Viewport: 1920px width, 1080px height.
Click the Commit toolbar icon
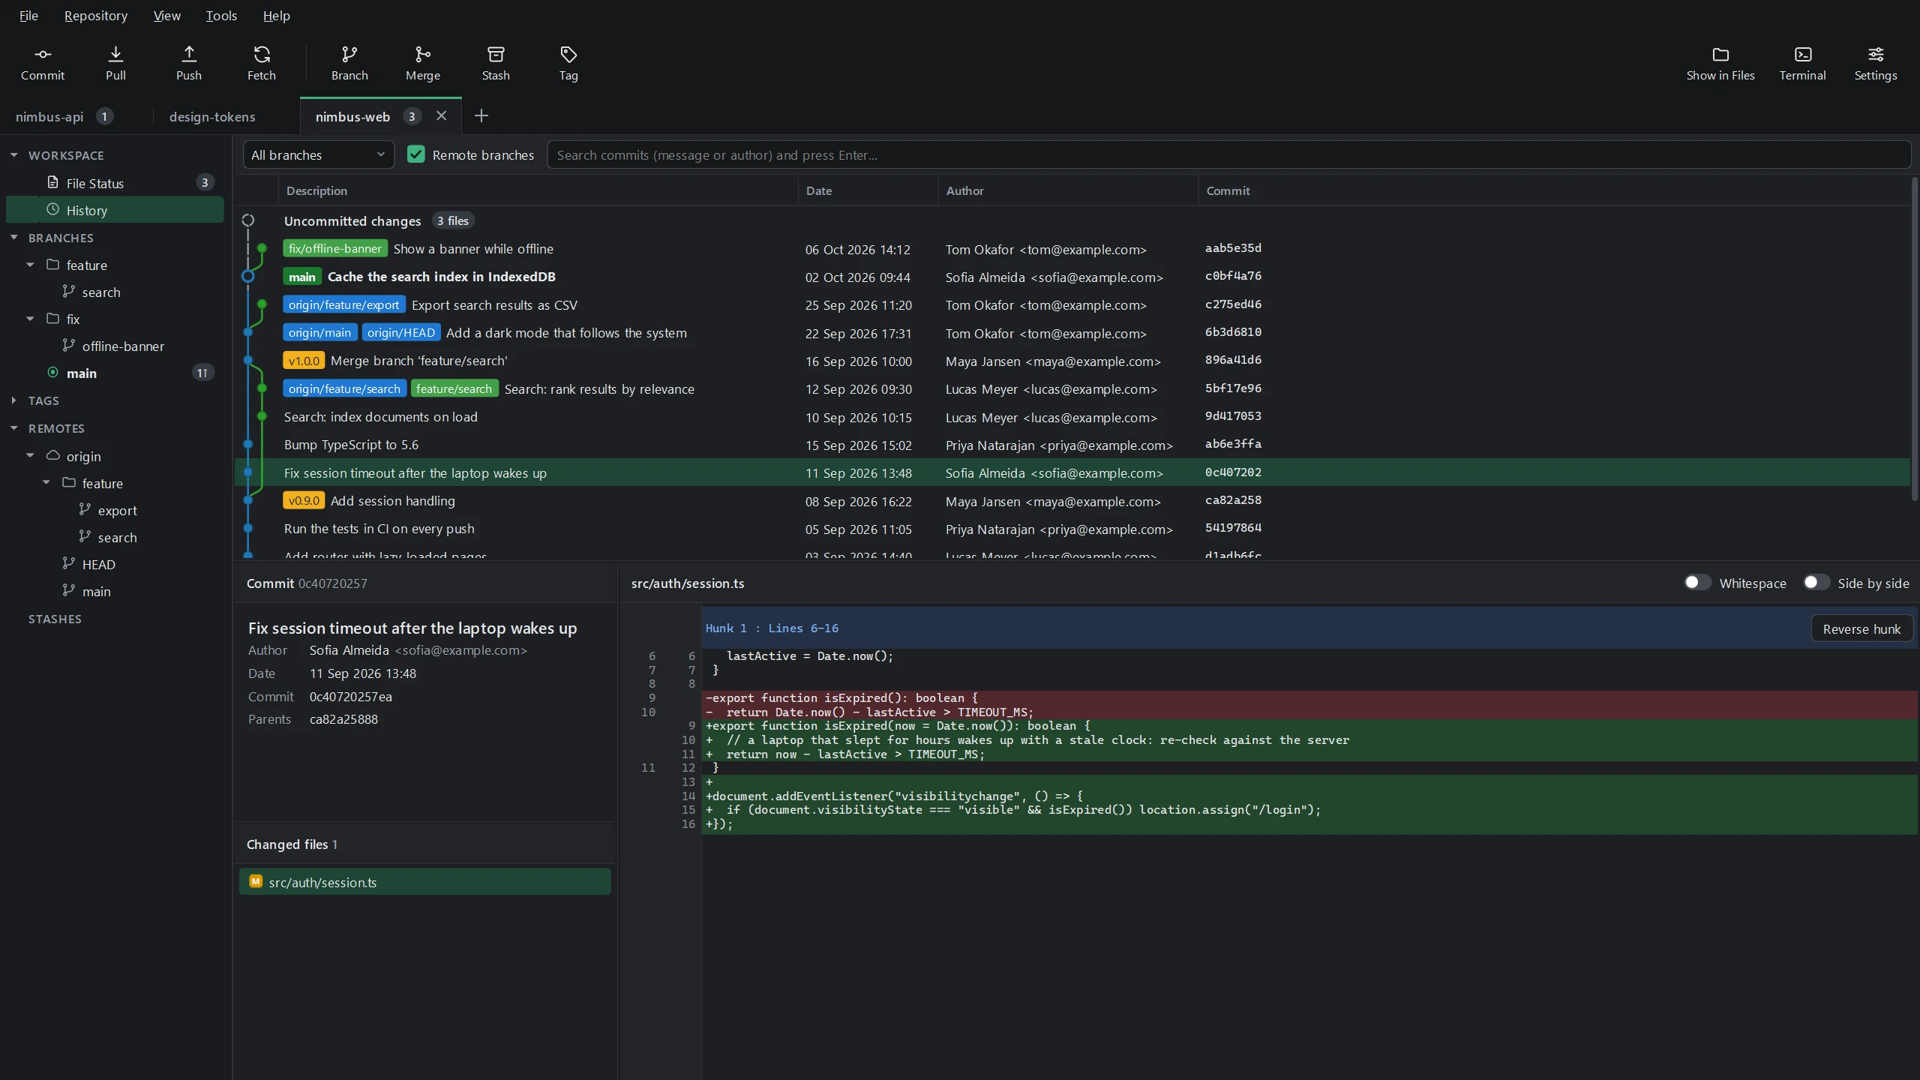click(x=43, y=63)
